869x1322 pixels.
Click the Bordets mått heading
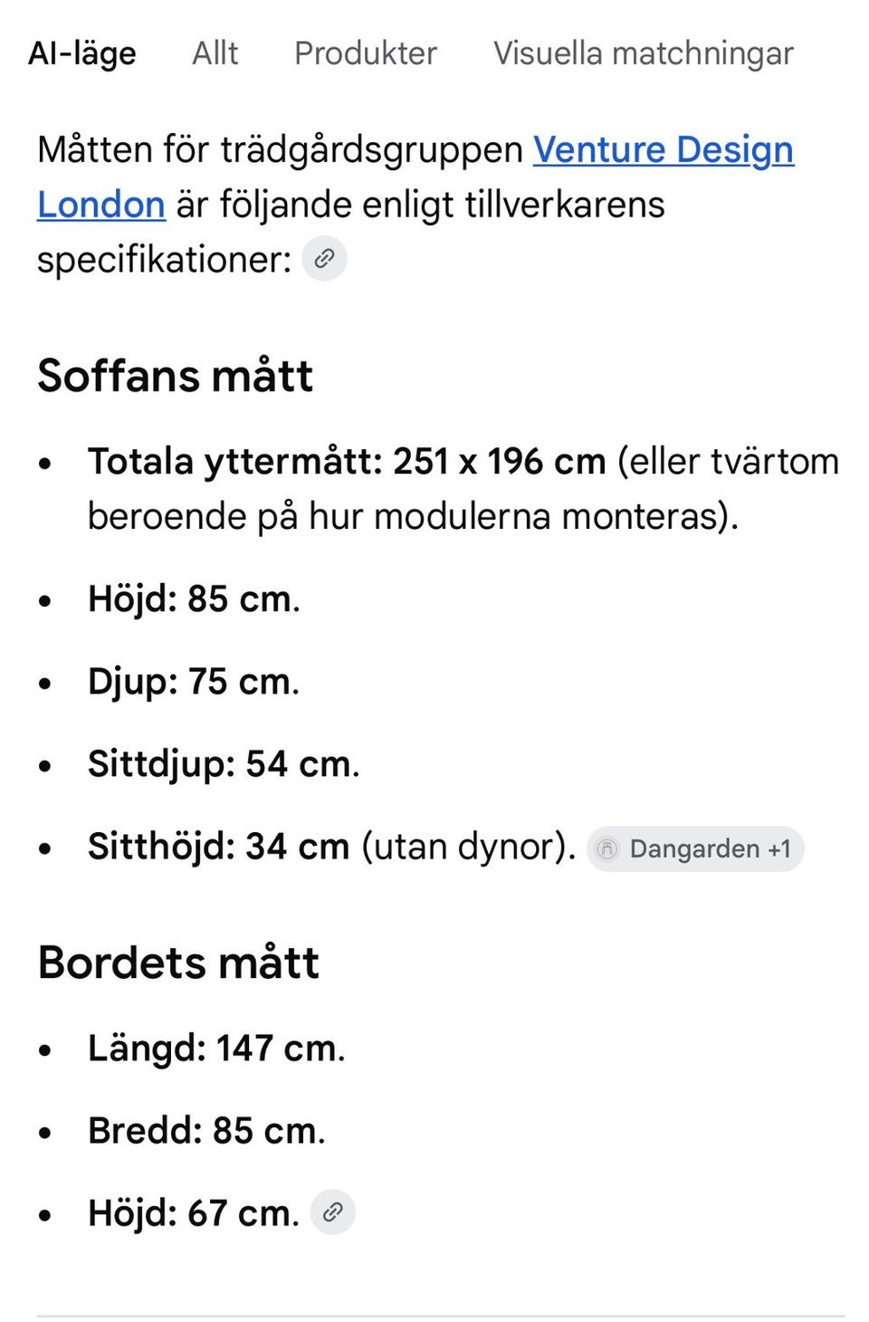(x=178, y=962)
